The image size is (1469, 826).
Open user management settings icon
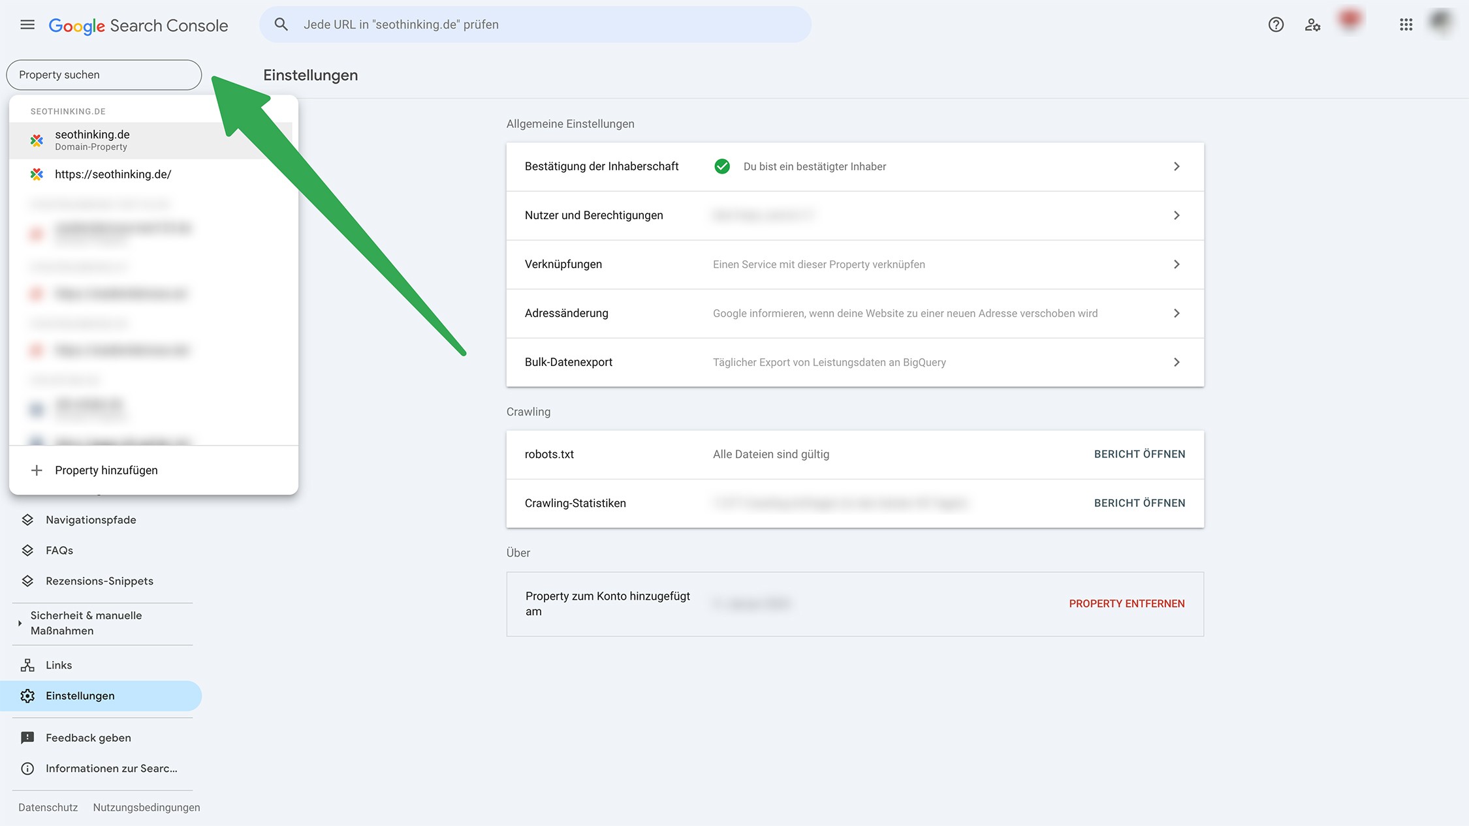(x=1312, y=25)
